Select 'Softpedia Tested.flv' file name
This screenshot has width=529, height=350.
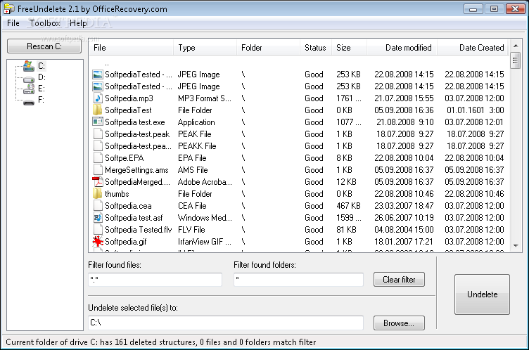(x=139, y=230)
